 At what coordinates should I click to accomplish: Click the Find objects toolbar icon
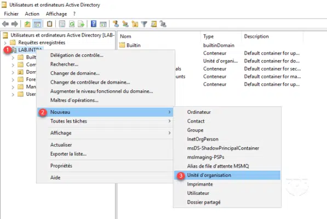154,24
